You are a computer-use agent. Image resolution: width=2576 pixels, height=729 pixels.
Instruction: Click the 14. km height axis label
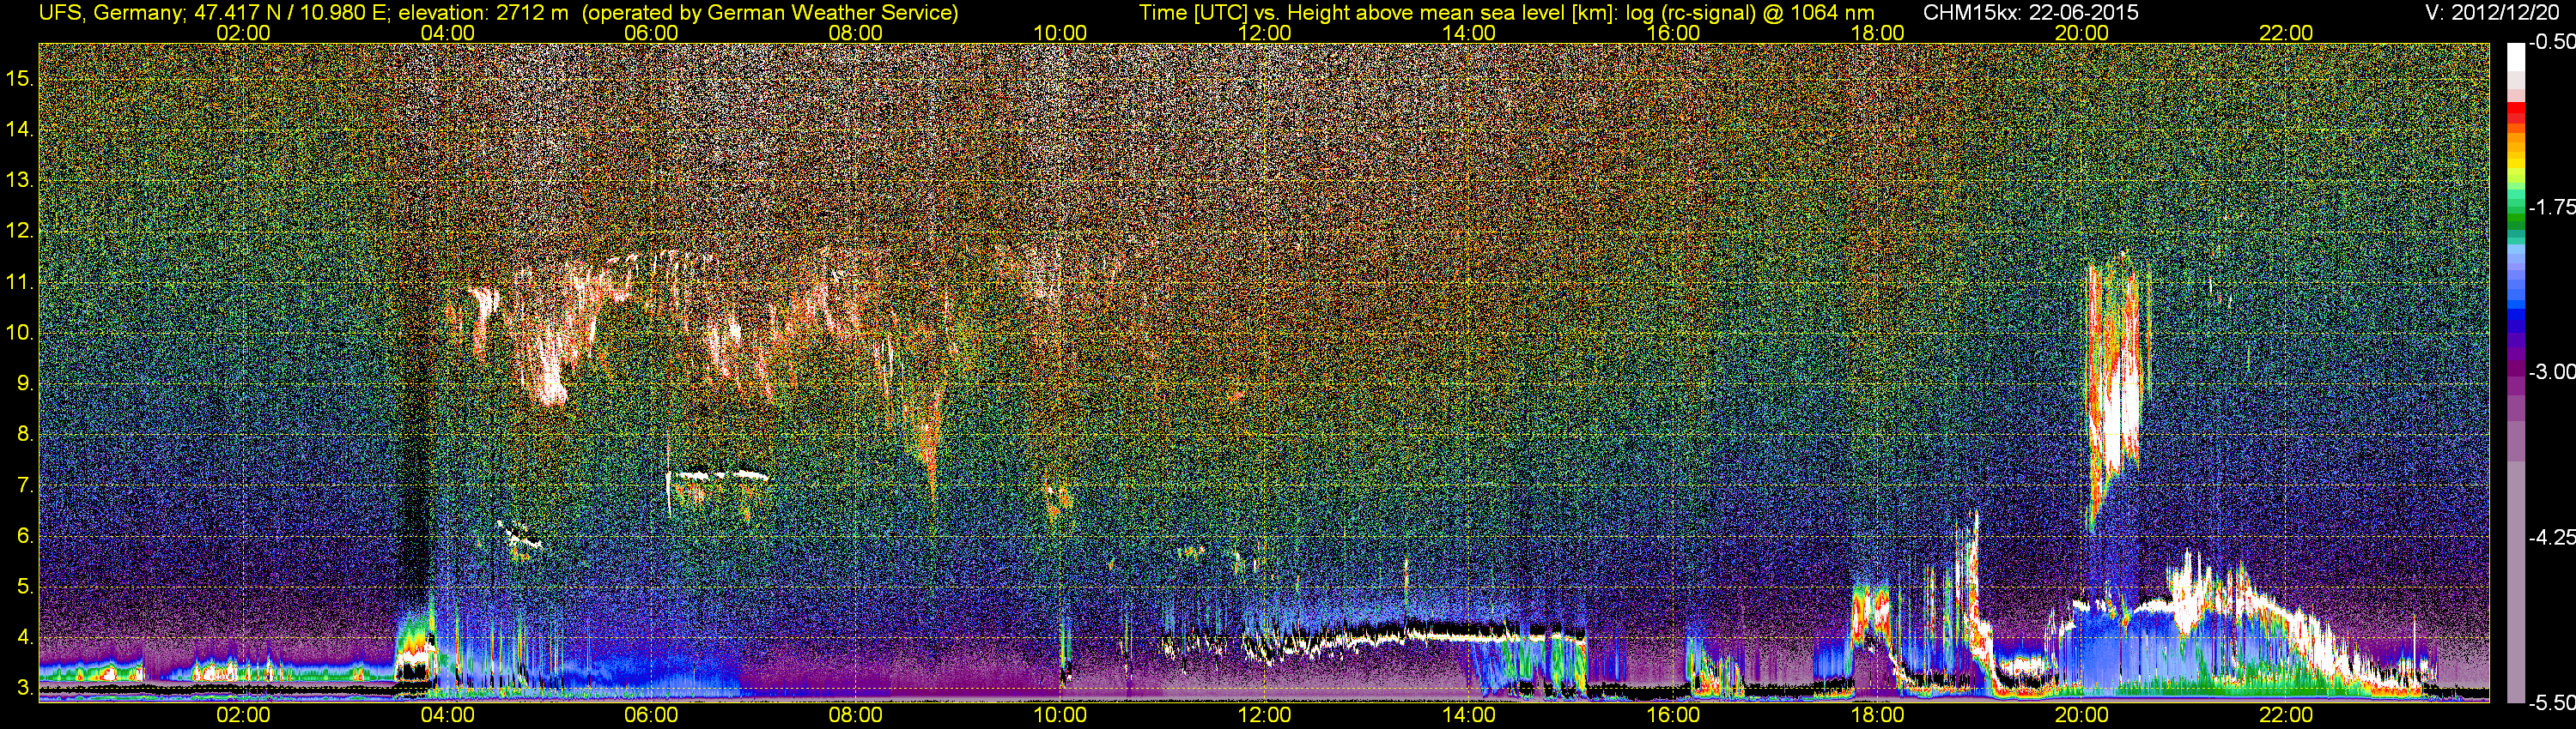coord(20,130)
